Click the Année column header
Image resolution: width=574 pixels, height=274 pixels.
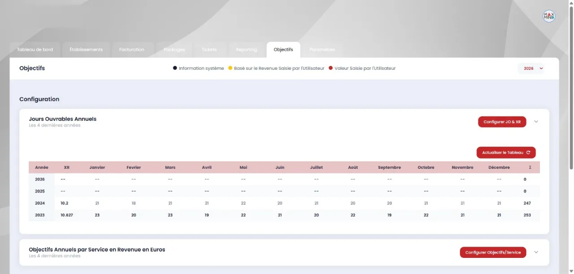pos(42,167)
